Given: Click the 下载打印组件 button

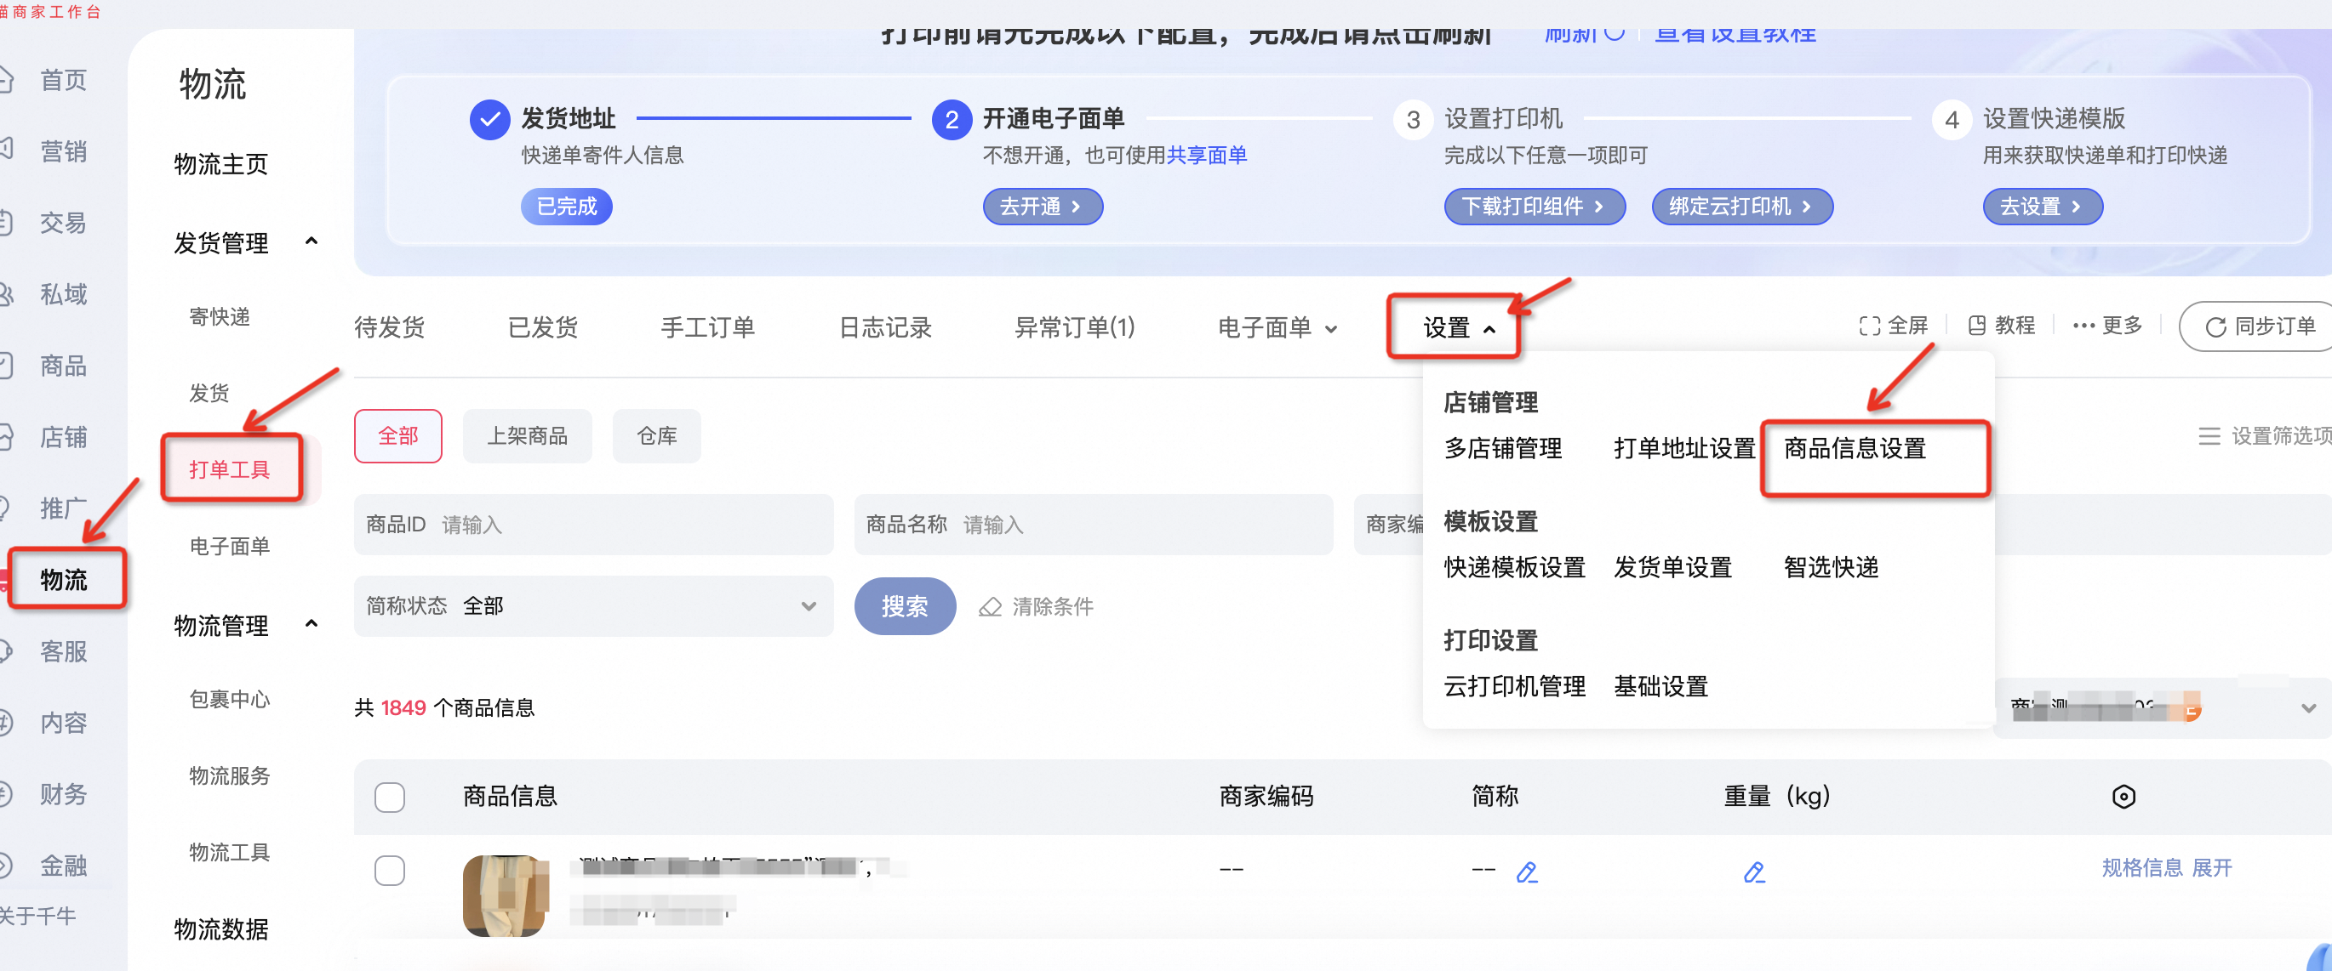Looking at the screenshot, I should coord(1534,206).
